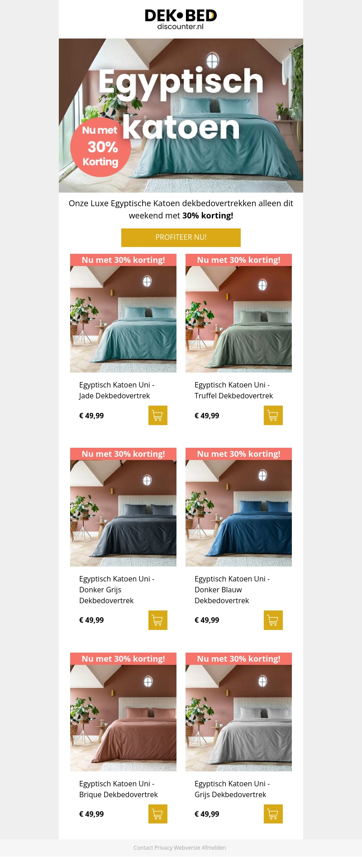Open the Jade duvet cover product image
Image resolution: width=362 pixels, height=857 pixels.
(123, 319)
